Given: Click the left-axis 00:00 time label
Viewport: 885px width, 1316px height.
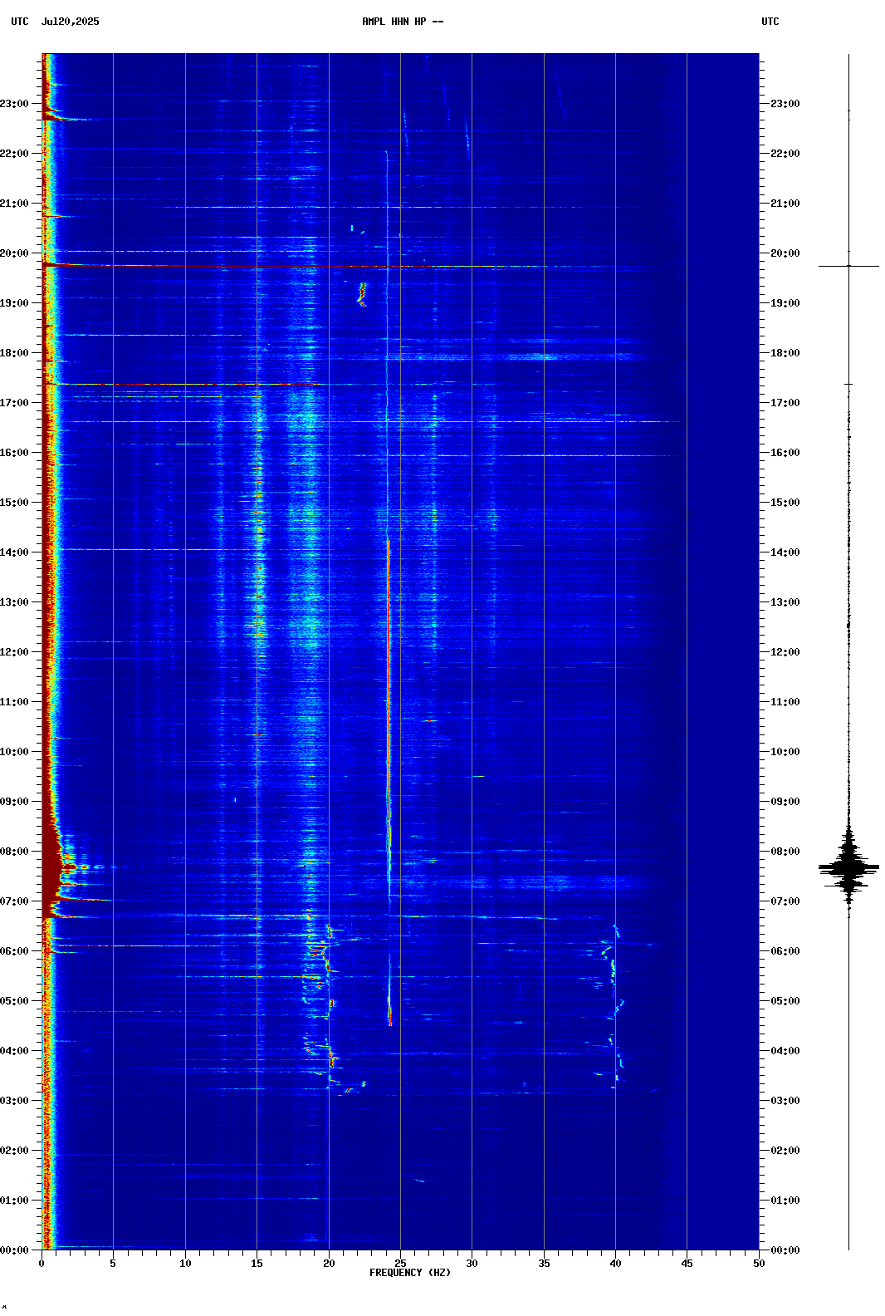Looking at the screenshot, I should pyautogui.click(x=15, y=1250).
